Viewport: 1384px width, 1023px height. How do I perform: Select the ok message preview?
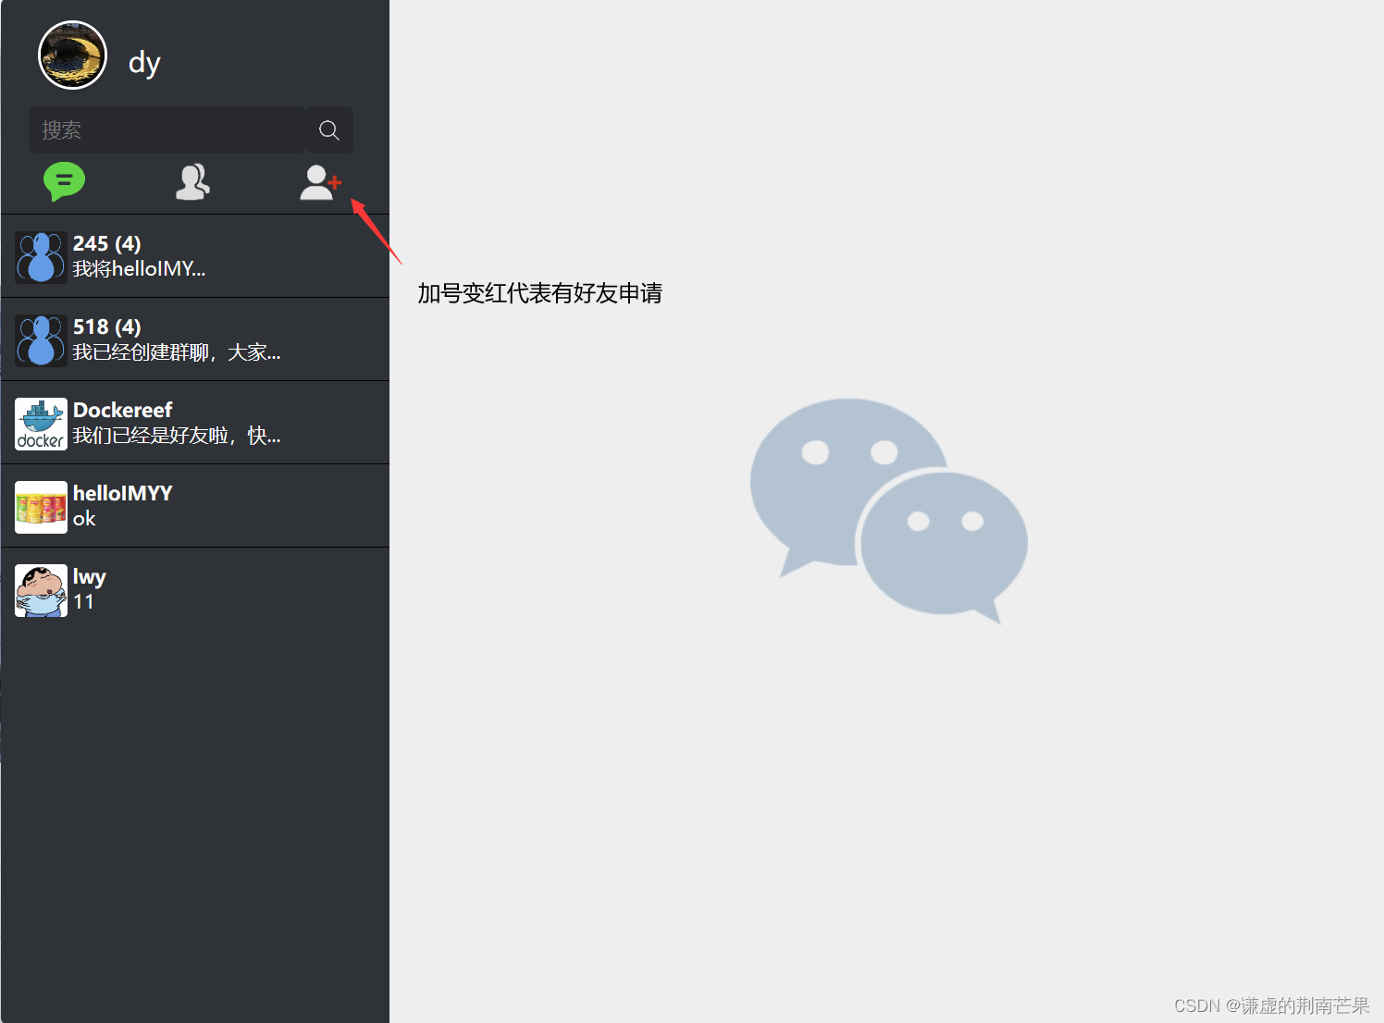[84, 519]
